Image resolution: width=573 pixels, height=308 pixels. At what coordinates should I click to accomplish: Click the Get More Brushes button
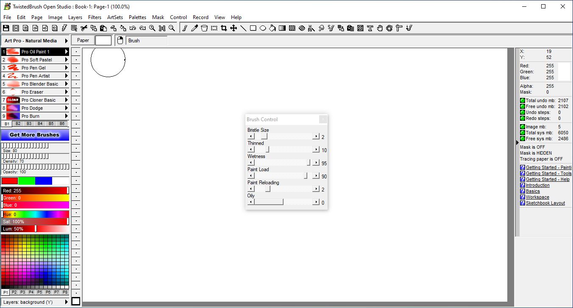point(35,135)
